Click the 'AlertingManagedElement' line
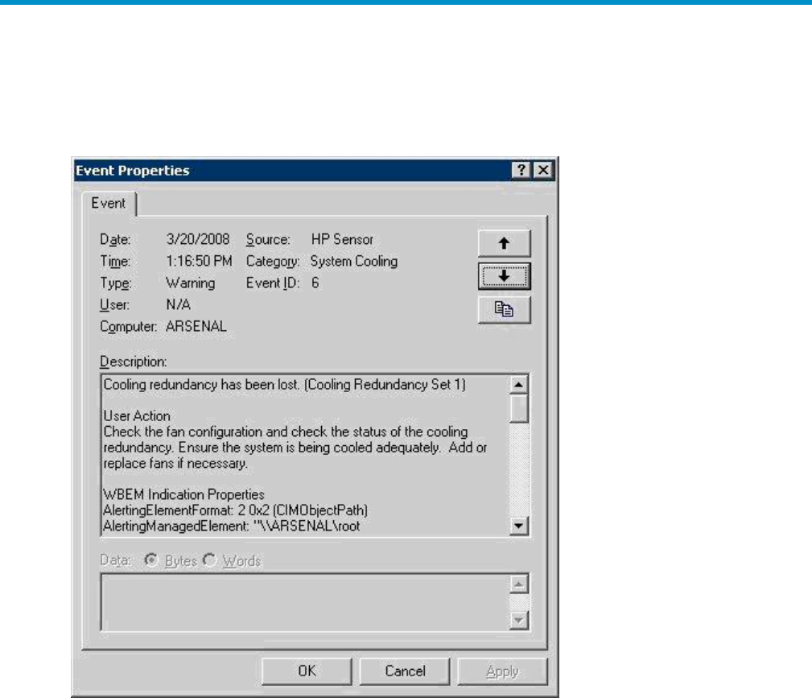Viewport: 812px width, 698px height. 232,526
